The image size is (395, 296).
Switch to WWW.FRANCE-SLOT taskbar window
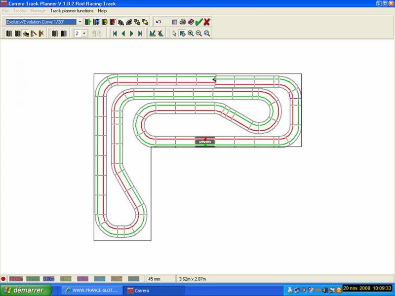(91, 290)
